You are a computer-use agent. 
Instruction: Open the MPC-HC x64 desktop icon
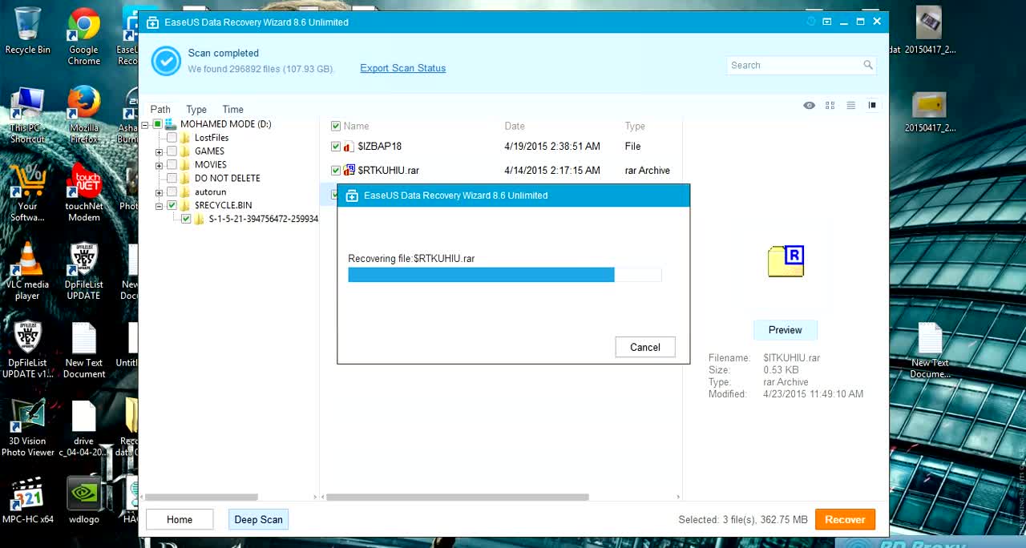[x=27, y=500]
